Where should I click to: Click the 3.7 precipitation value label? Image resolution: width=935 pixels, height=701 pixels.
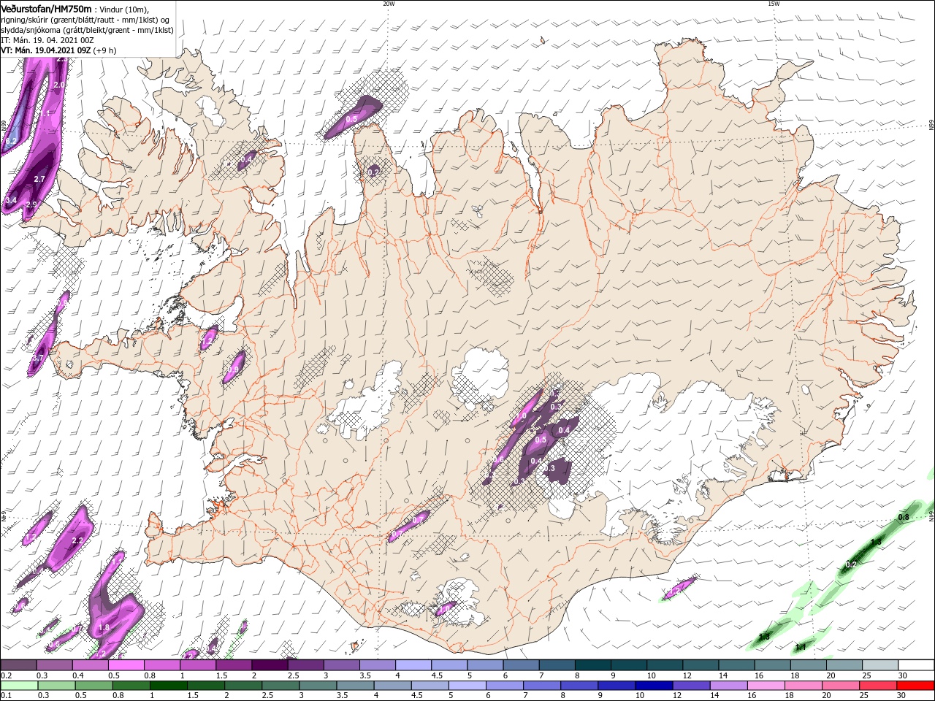pos(39,359)
